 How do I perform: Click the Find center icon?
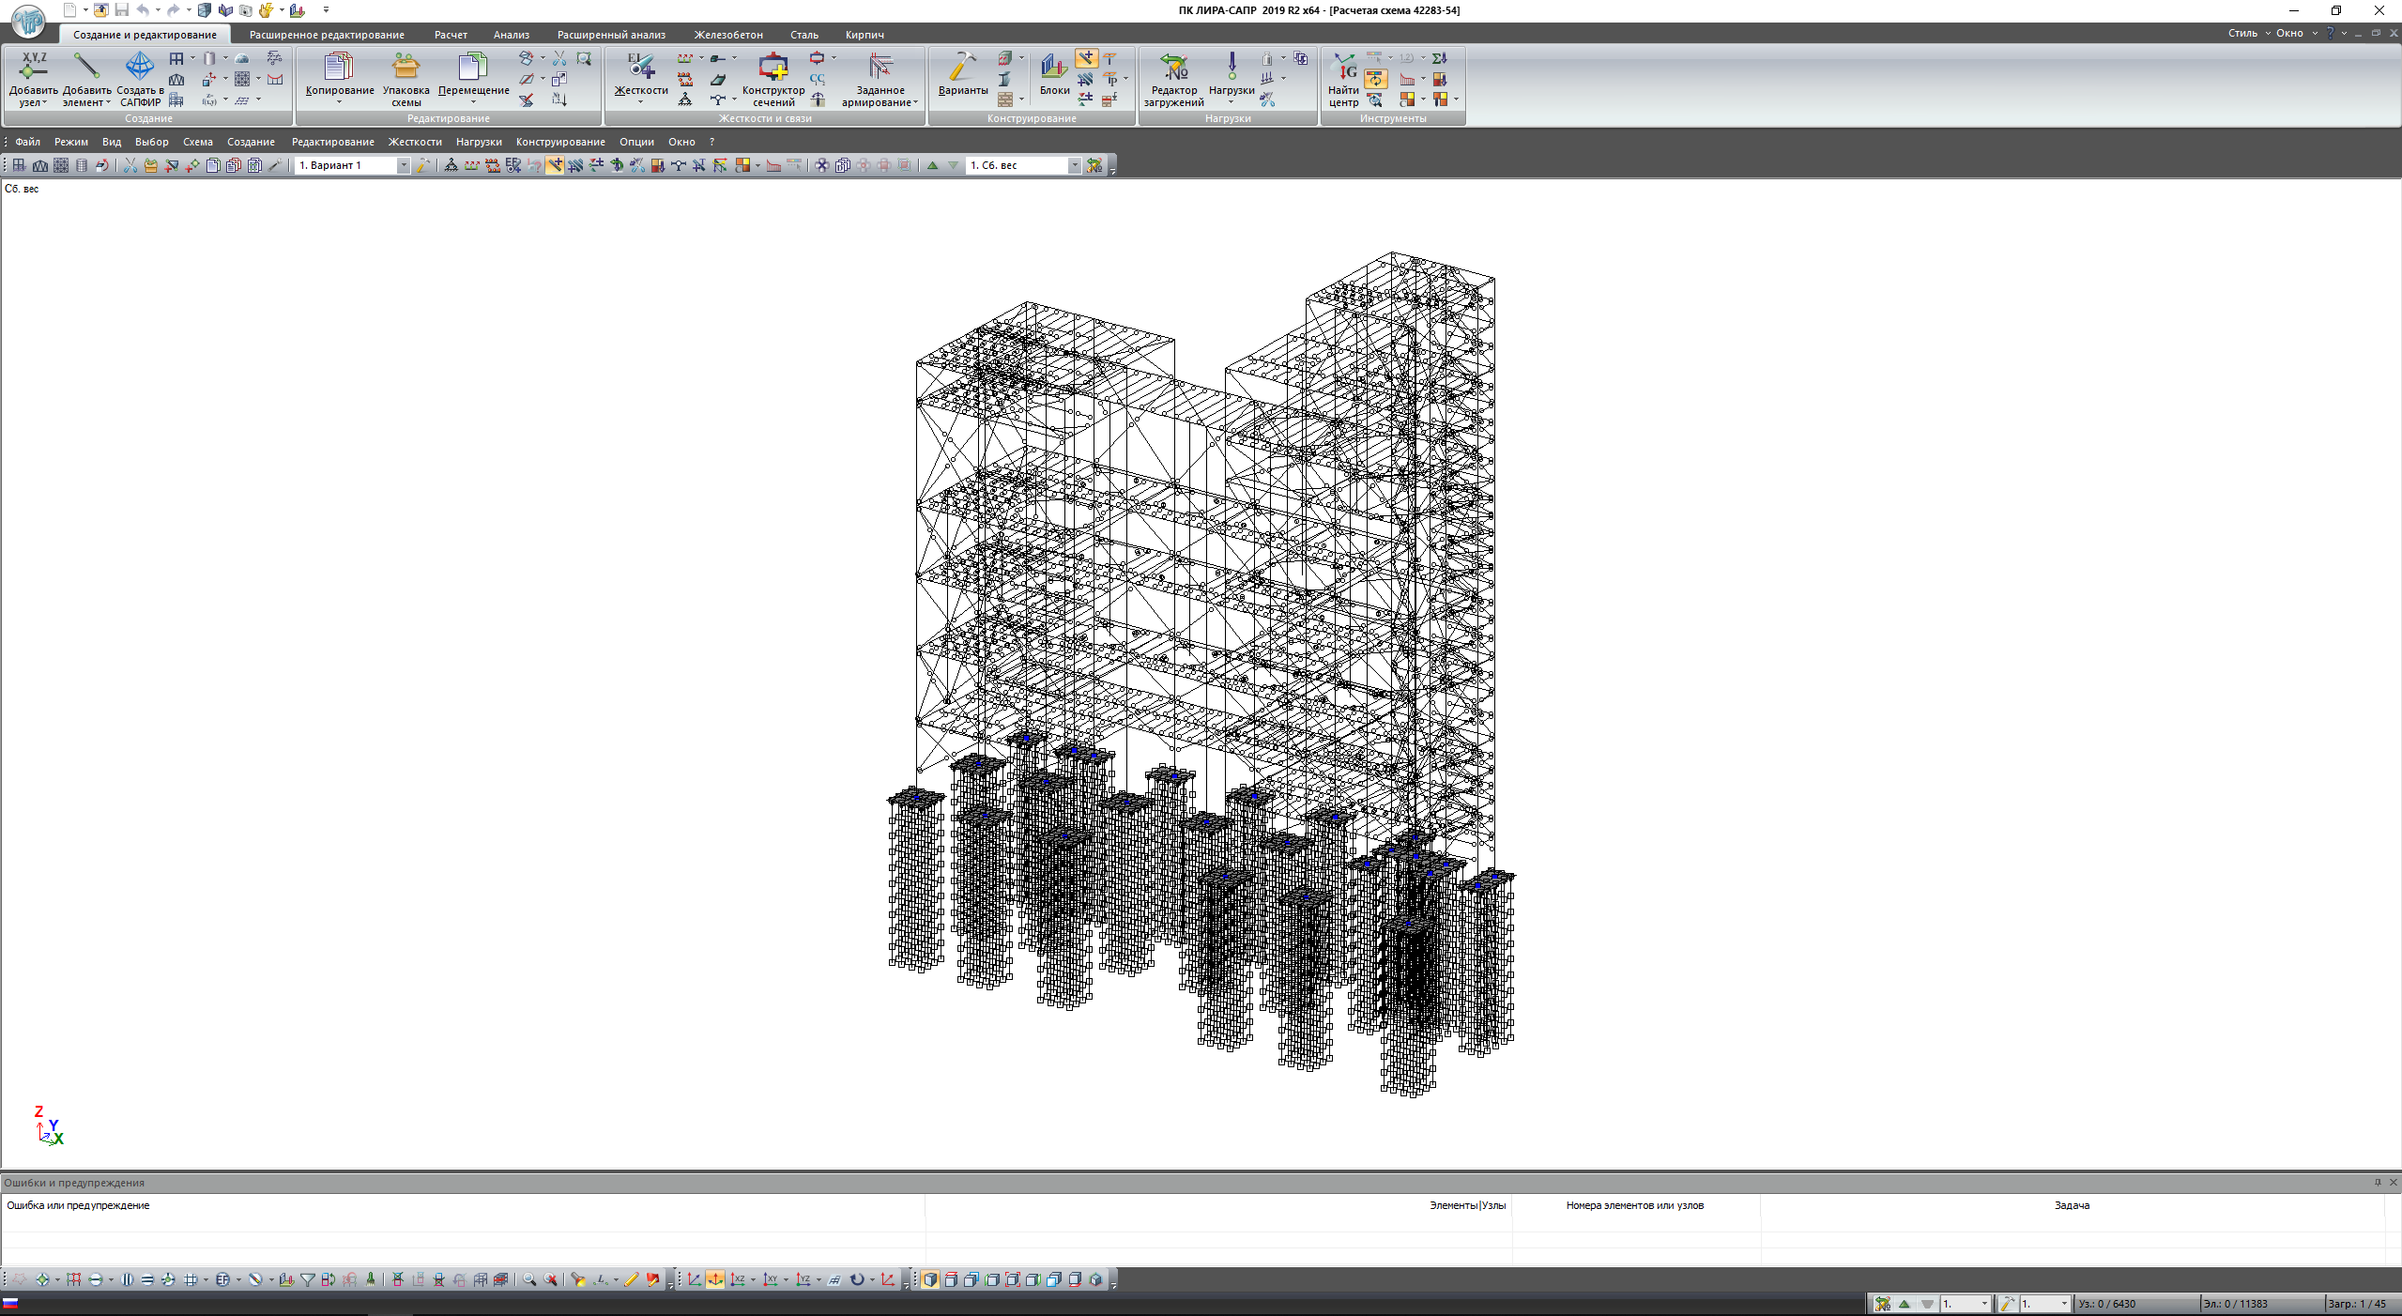(x=1343, y=68)
